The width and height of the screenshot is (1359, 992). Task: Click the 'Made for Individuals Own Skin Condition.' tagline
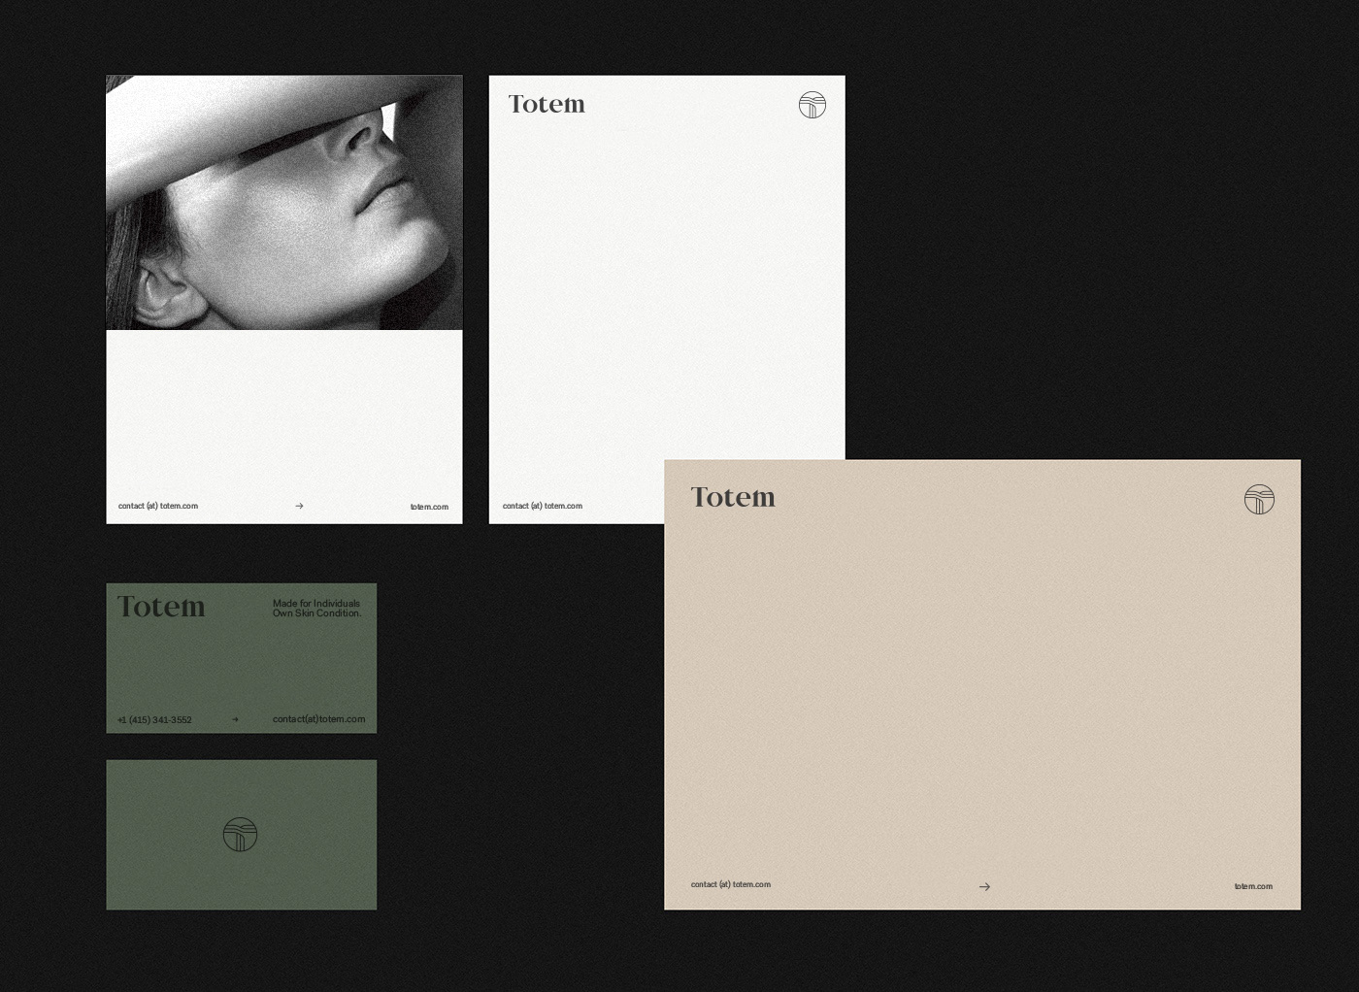click(x=317, y=609)
